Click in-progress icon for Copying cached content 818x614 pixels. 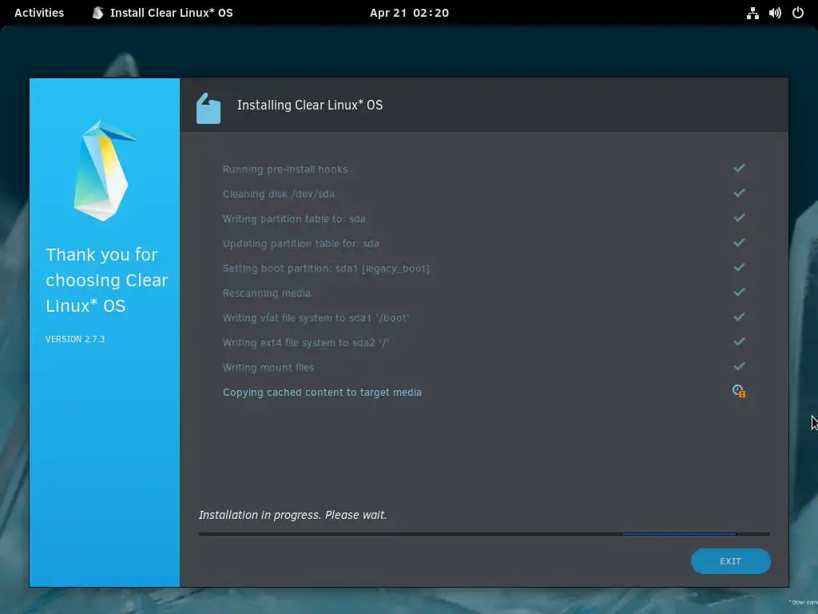pyautogui.click(x=739, y=391)
